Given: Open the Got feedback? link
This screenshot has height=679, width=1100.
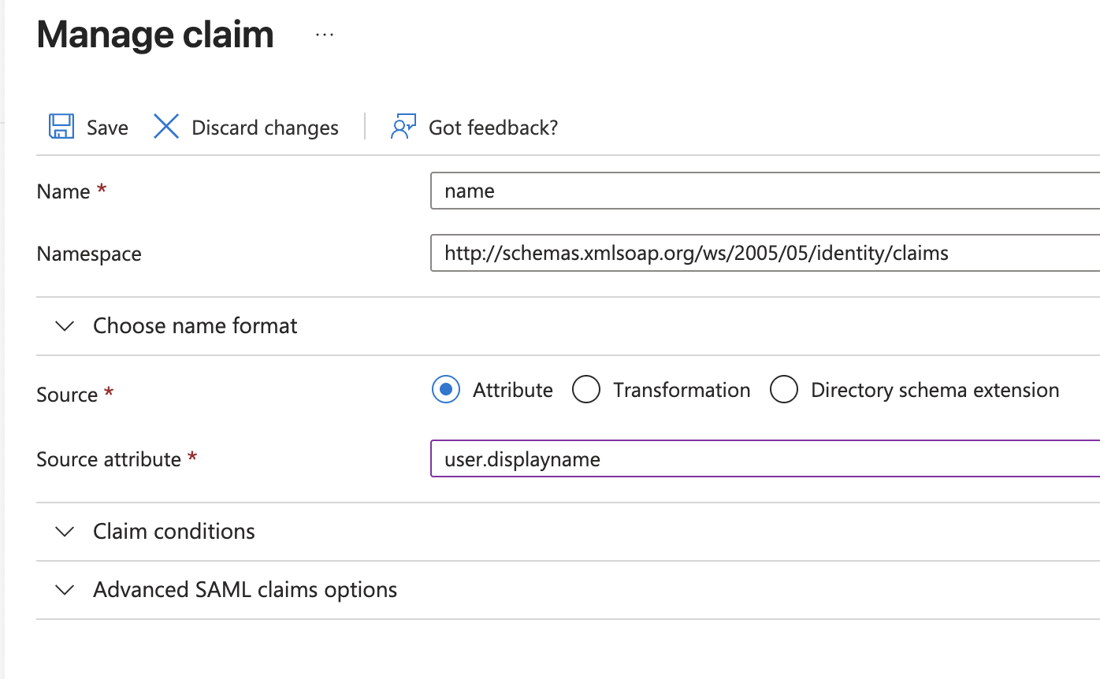Looking at the screenshot, I should [x=492, y=128].
